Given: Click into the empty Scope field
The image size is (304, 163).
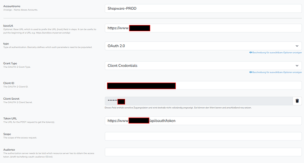Looking at the screenshot, I should tap(203, 136).
